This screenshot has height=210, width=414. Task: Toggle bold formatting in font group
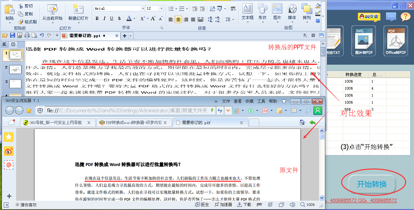[x=97, y=19]
